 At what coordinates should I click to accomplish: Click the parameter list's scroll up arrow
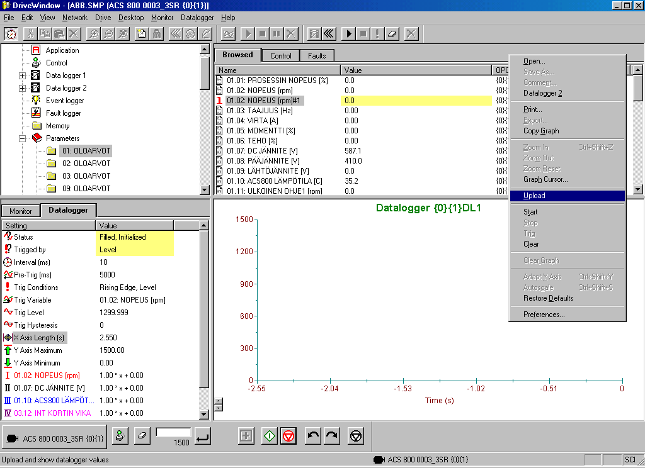click(637, 70)
